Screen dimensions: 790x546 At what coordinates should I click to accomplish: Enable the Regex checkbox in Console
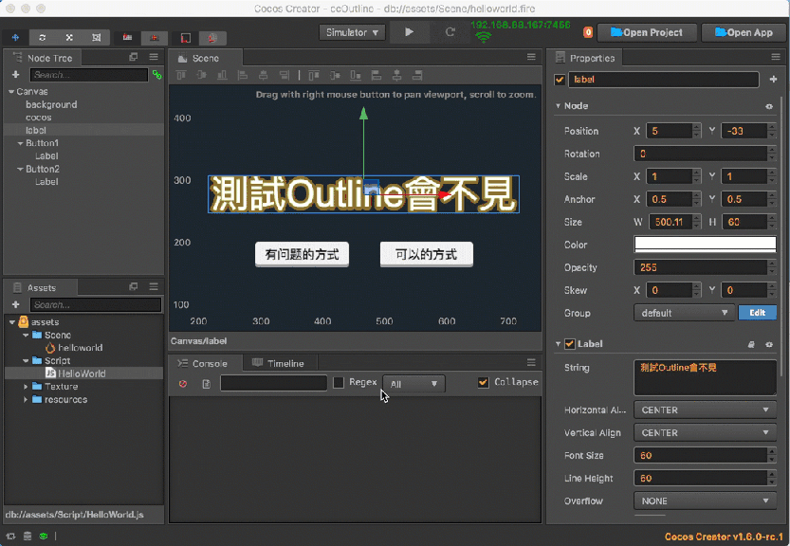pyautogui.click(x=339, y=383)
